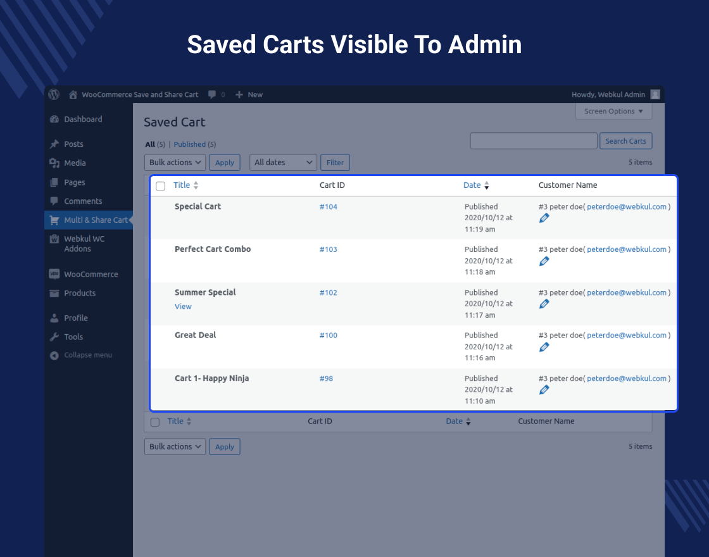Click the Filter button
Screen dimensions: 709x557
[335, 163]
